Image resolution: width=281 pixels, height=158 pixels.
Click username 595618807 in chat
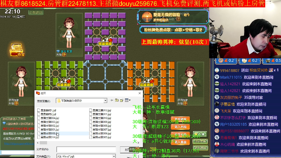click(230, 71)
